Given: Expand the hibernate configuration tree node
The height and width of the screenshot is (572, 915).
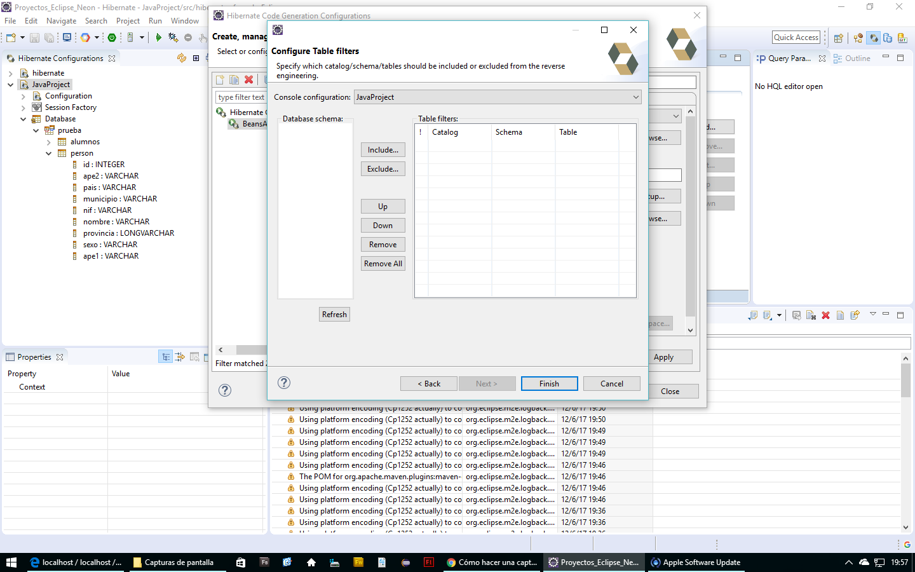Looking at the screenshot, I should (x=10, y=73).
